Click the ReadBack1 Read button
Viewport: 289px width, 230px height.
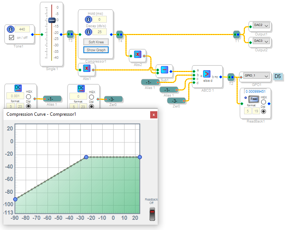(254, 99)
